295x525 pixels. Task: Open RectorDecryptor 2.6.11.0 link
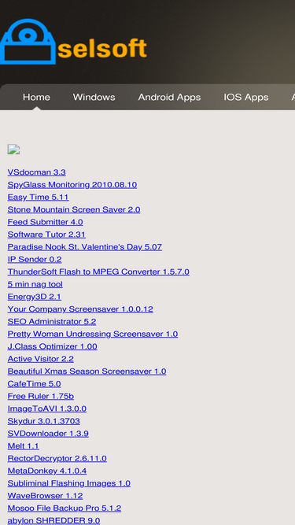tap(57, 458)
